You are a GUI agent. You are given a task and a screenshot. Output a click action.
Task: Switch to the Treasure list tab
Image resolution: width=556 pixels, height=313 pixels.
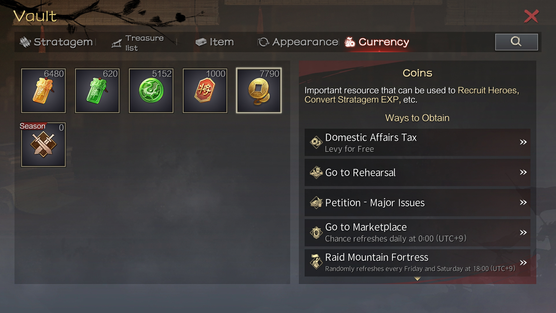[138, 43]
